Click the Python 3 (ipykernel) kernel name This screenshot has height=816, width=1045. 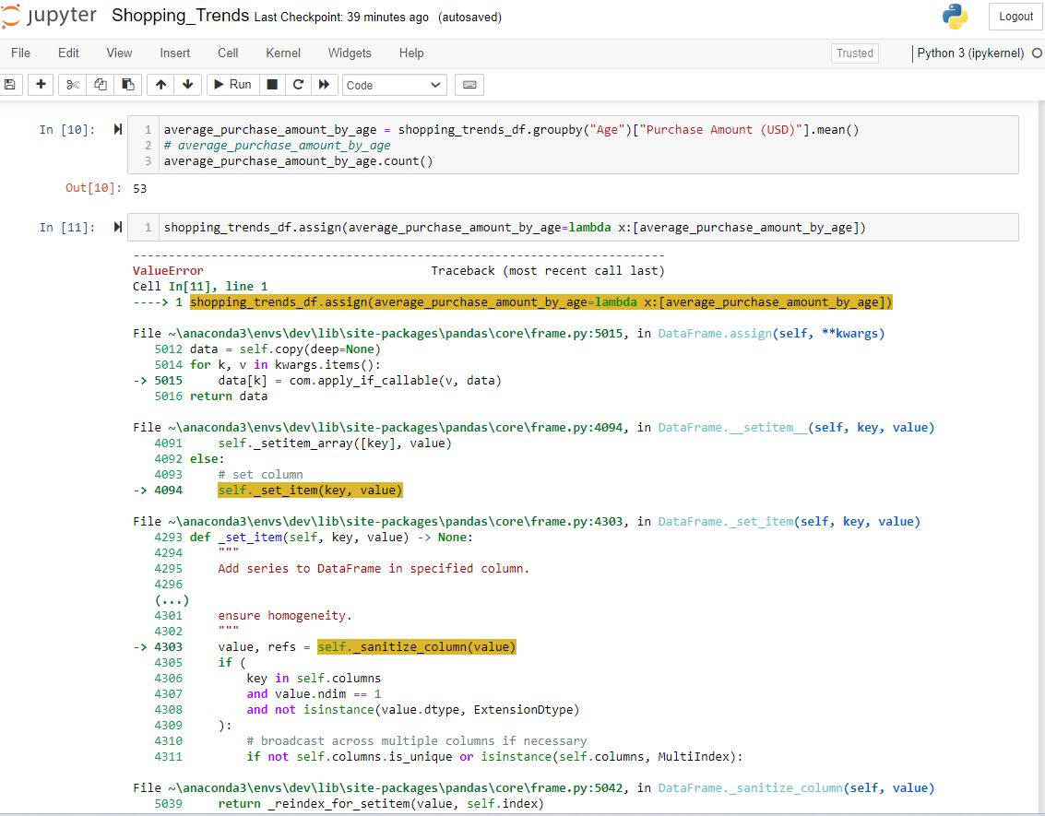(x=970, y=53)
